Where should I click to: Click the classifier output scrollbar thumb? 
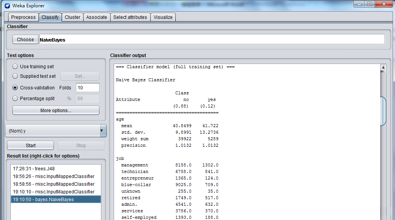[x=383, y=111]
